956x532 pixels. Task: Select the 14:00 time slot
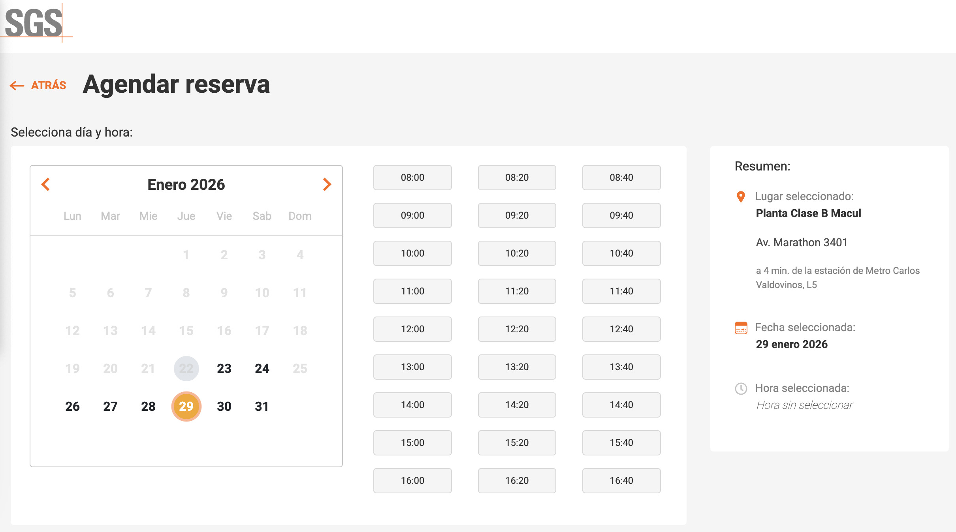pyautogui.click(x=412, y=405)
